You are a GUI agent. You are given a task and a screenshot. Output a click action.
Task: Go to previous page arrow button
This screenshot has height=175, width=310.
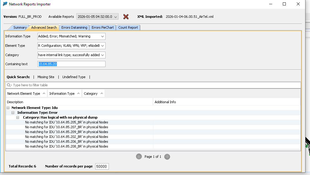click(139, 157)
